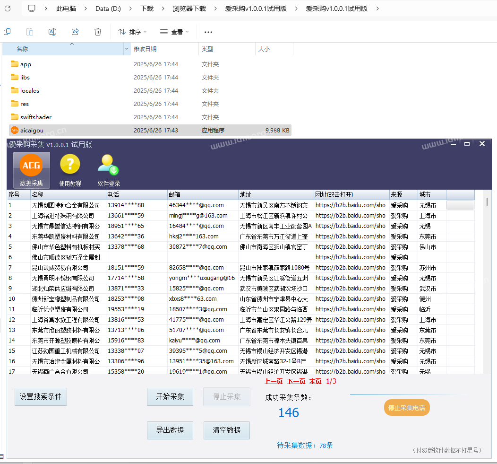Open the 软件登录 user icon
Image resolution: width=497 pixels, height=464 pixels.
pos(109,170)
